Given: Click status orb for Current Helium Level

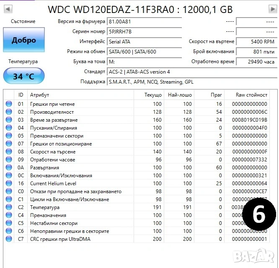Looking at the screenshot, I should pyautogui.click(x=9, y=184).
